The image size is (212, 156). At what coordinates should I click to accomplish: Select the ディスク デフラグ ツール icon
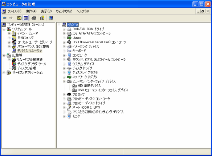(14, 64)
